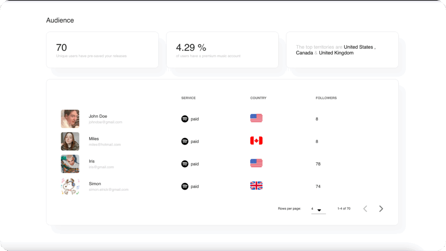Click the SERVICE column header
This screenshot has height=251, width=446.
tap(188, 98)
